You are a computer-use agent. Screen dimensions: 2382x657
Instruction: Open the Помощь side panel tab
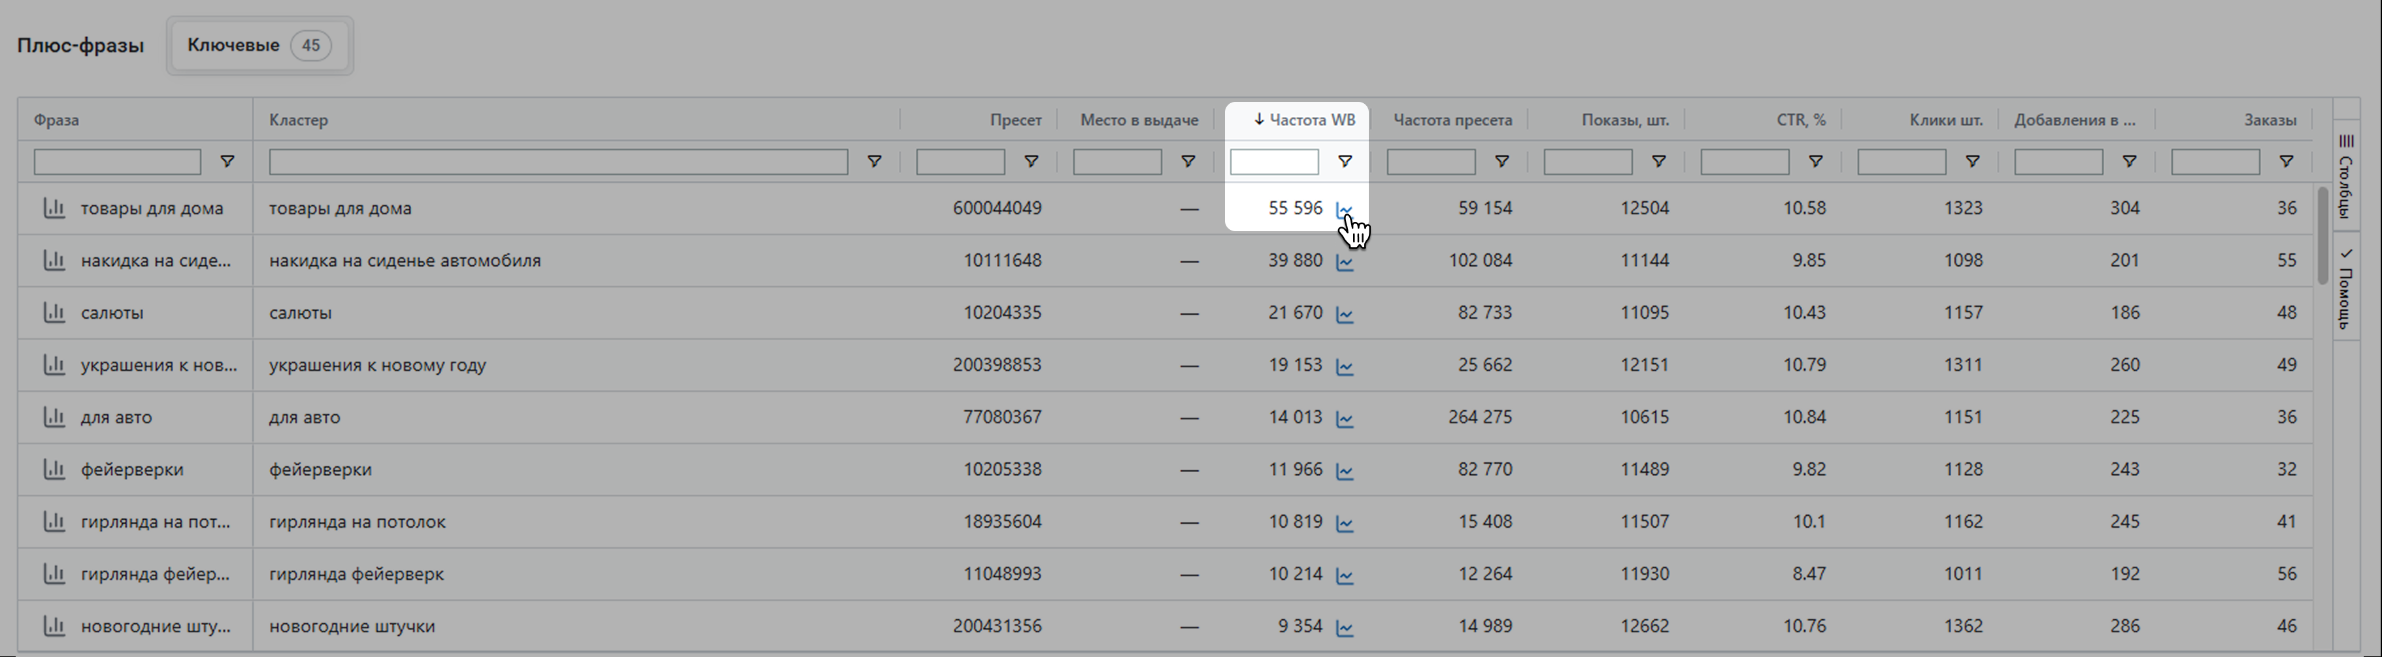[2346, 288]
